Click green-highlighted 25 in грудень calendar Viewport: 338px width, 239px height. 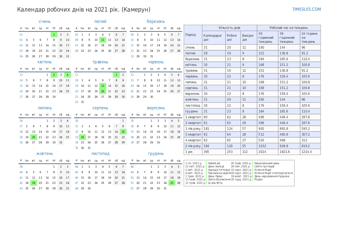coord(172,183)
